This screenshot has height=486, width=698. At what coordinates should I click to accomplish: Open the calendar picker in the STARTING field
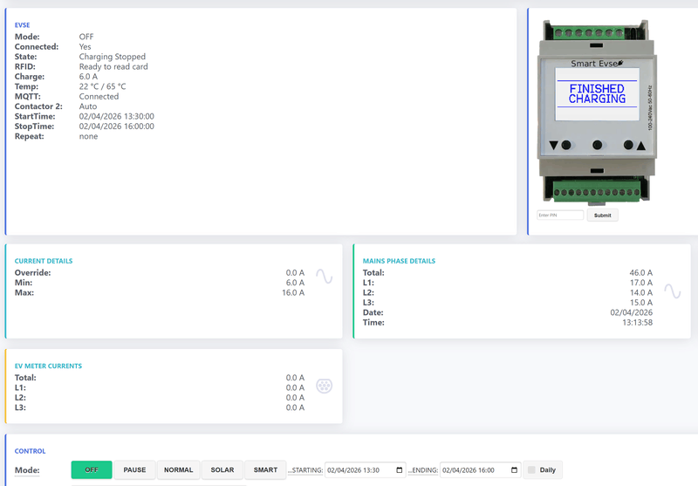pyautogui.click(x=400, y=470)
